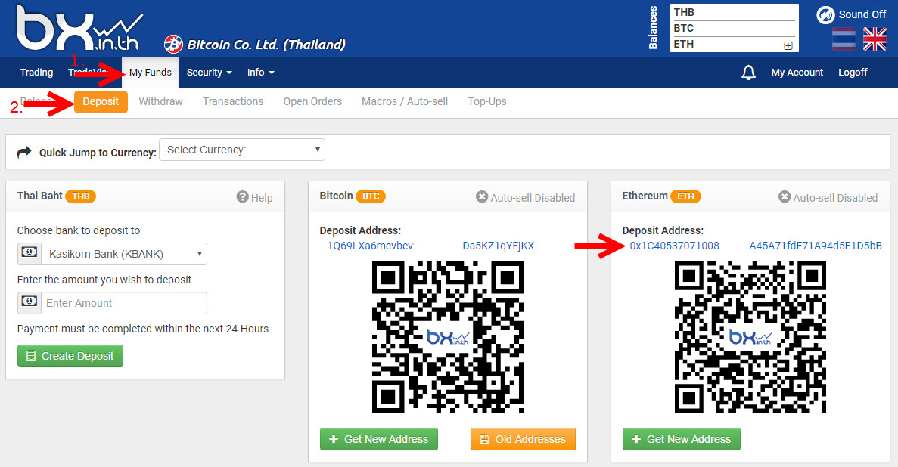Switch language with the Thai flag icon
Viewport: 898px width, 467px height.
[x=844, y=39]
